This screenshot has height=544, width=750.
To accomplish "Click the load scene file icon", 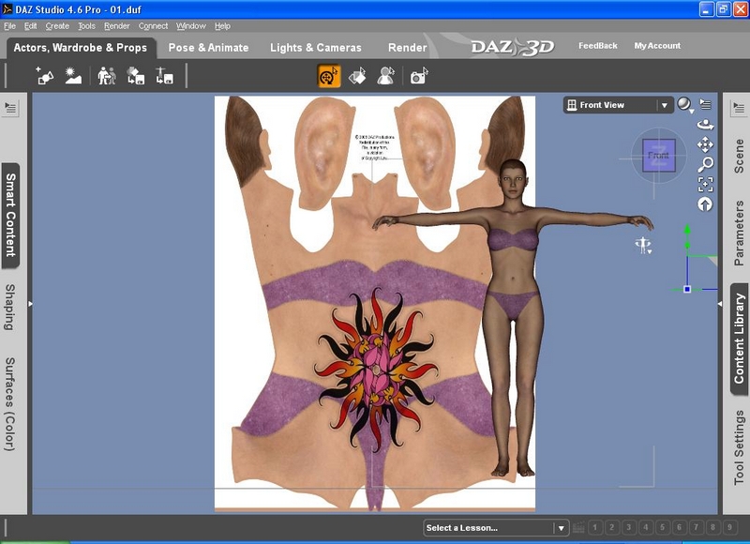I will 135,76.
